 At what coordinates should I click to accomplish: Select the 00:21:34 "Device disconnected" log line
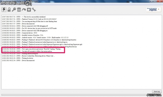coord(18,60)
